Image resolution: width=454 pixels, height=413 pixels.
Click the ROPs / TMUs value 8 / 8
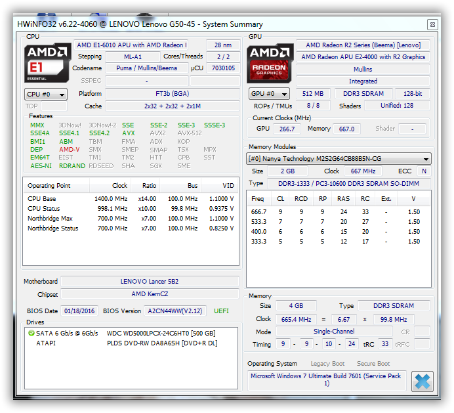pyautogui.click(x=313, y=106)
